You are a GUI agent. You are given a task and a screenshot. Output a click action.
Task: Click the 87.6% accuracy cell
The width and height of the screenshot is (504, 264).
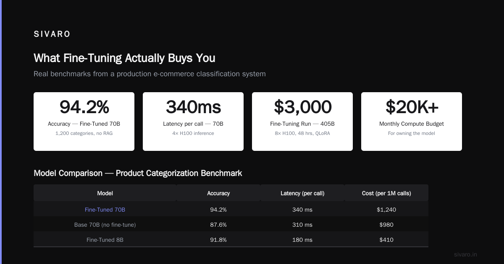[x=218, y=225]
